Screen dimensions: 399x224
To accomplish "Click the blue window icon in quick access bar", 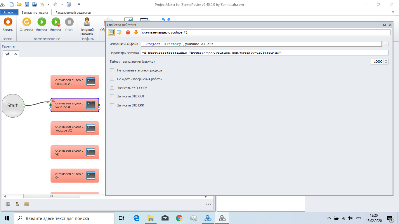I will pos(69,4).
